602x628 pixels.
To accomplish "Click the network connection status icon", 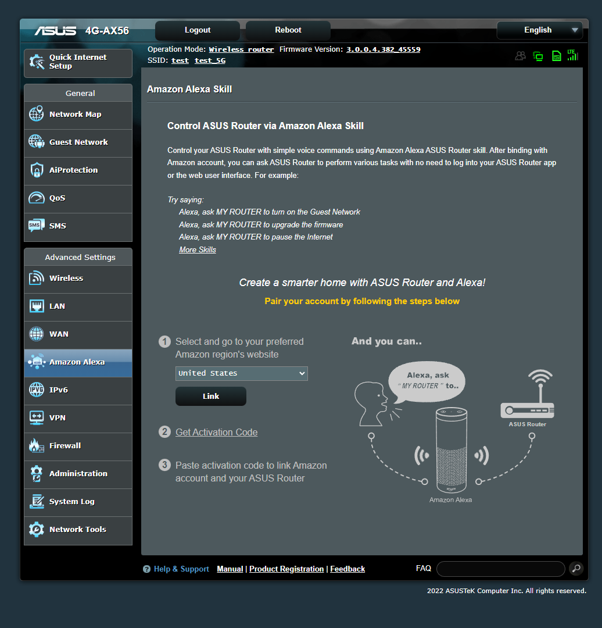I will click(538, 56).
